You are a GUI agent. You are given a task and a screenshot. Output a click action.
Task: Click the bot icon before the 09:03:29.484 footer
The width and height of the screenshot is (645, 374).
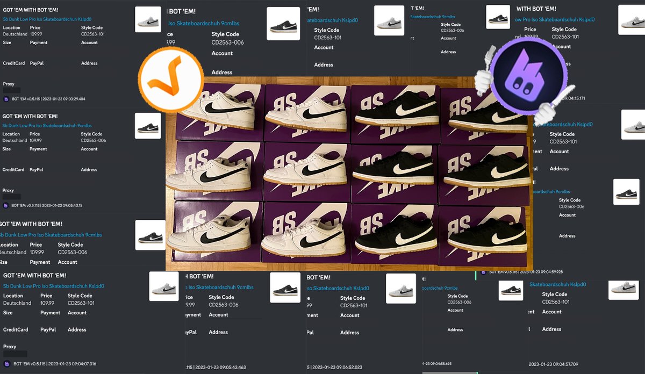[x=6, y=99]
